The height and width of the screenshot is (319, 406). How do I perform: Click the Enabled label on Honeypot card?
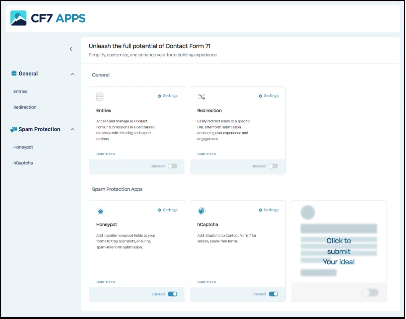click(x=158, y=294)
